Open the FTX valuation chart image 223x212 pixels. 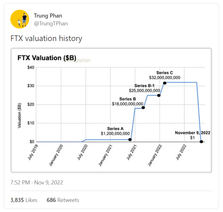click(111, 110)
